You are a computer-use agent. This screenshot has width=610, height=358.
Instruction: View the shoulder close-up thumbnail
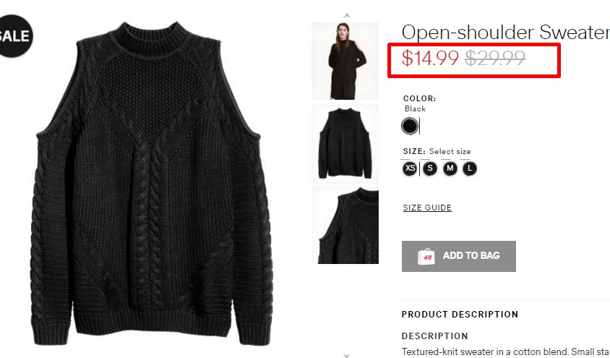[345, 225]
